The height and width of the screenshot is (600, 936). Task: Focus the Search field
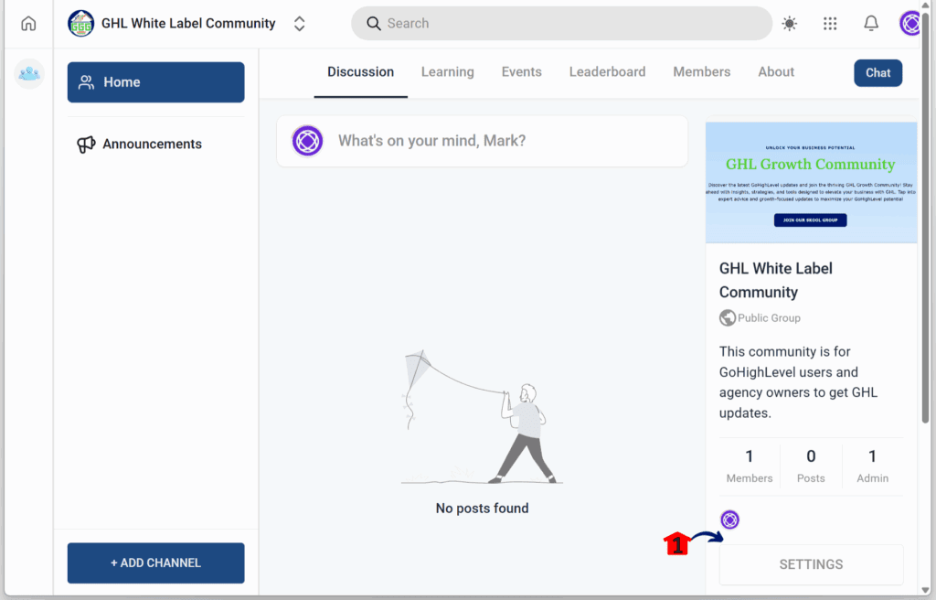(562, 23)
